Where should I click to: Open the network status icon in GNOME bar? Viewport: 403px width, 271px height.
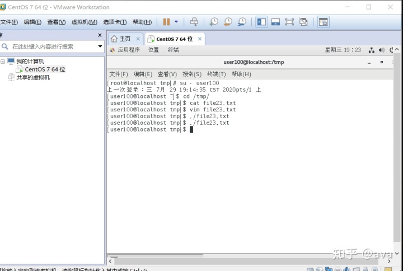[x=372, y=50]
